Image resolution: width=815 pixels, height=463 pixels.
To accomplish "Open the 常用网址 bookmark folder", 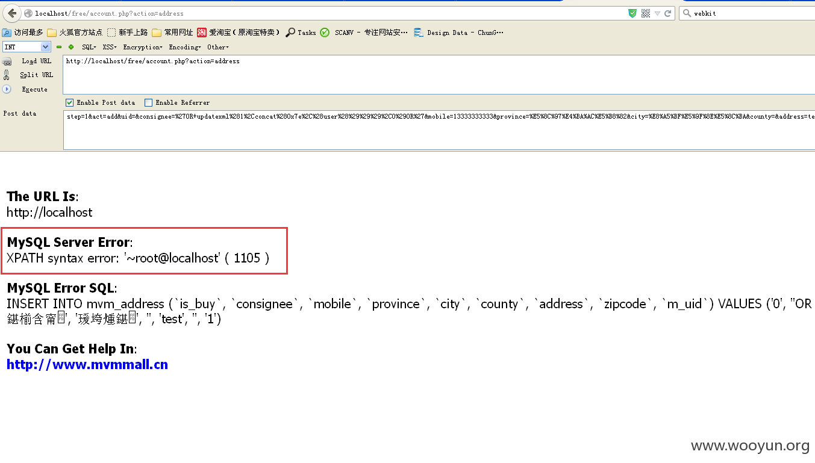I will (x=173, y=33).
